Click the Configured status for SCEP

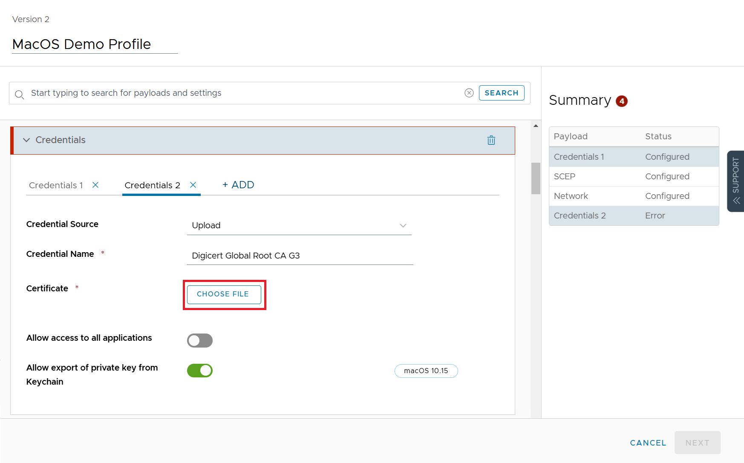click(x=667, y=176)
